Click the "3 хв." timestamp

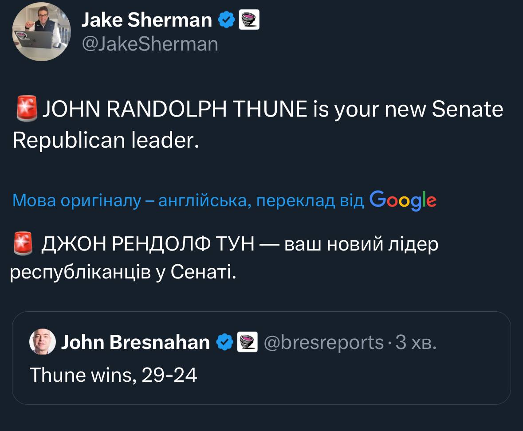416,342
